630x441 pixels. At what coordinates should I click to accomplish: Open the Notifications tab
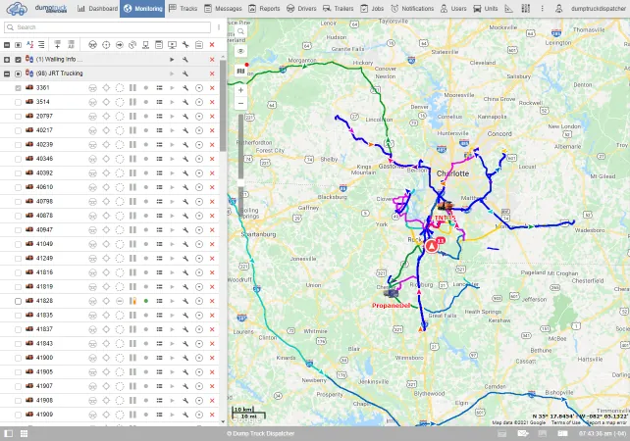(412, 9)
